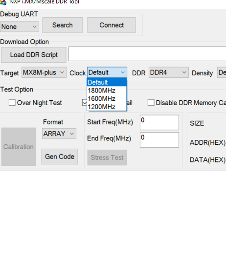This screenshot has height=271, width=226.
Task: Open the Density dropdown
Action: (222, 72)
